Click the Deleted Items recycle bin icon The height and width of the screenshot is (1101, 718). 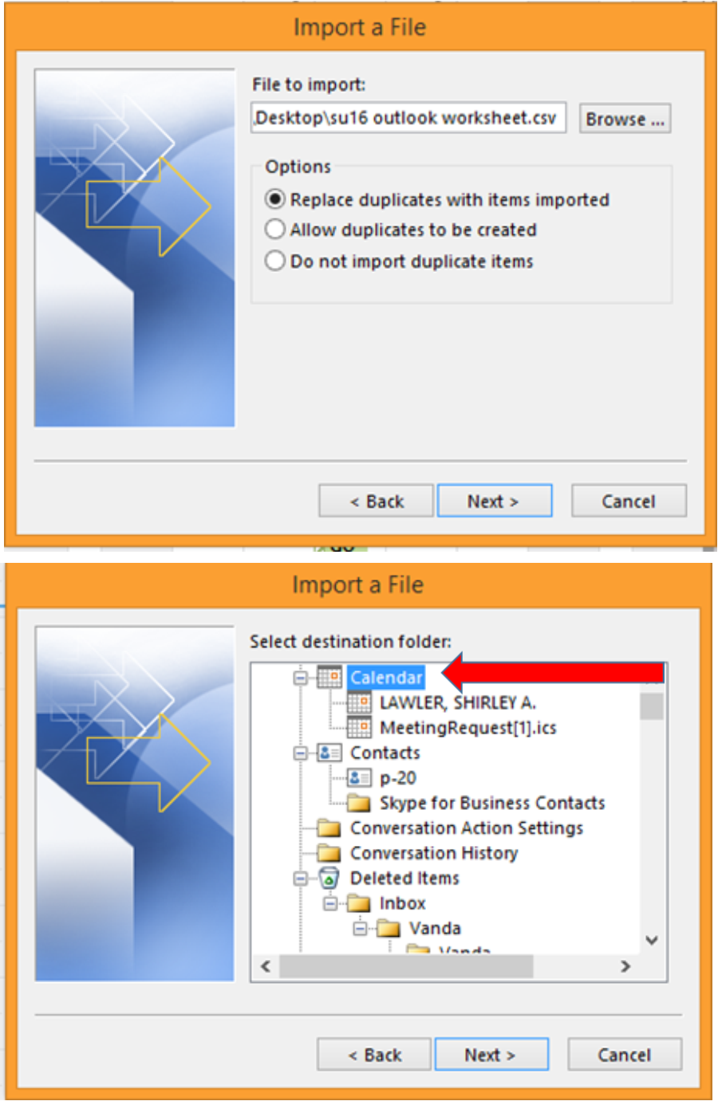tap(329, 878)
